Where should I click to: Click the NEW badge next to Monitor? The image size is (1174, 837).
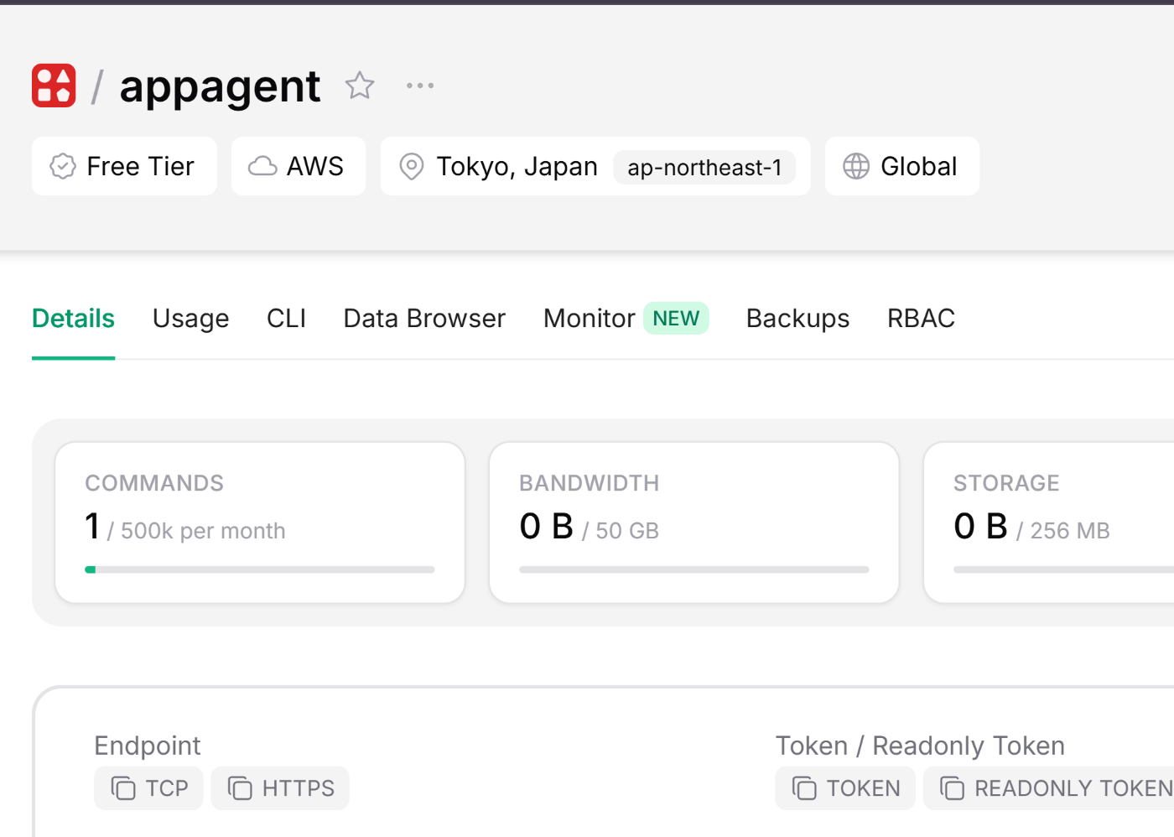(x=676, y=319)
